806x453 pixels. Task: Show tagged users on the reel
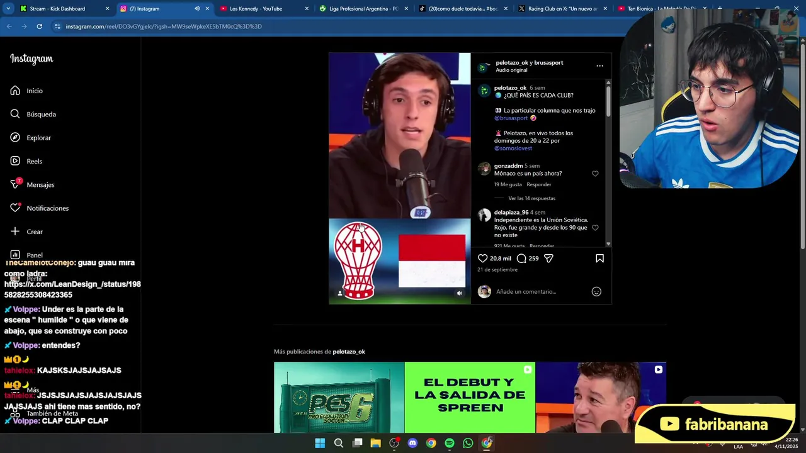(x=340, y=293)
